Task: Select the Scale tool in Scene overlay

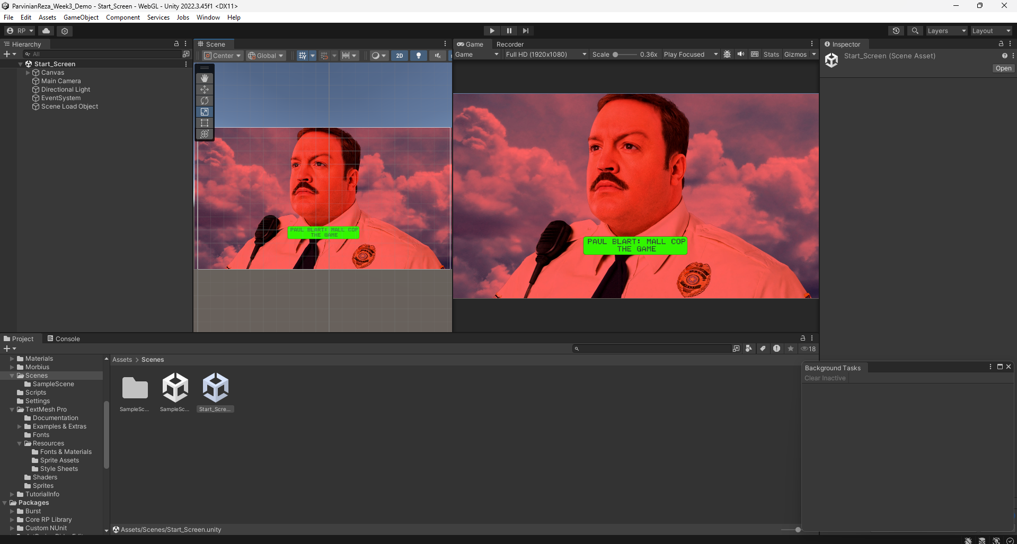Action: coord(205,112)
